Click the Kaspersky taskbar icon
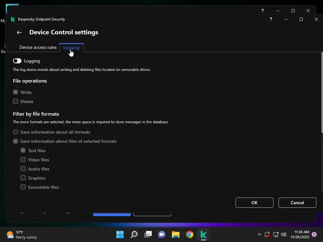Image resolution: width=323 pixels, height=242 pixels. point(203,234)
